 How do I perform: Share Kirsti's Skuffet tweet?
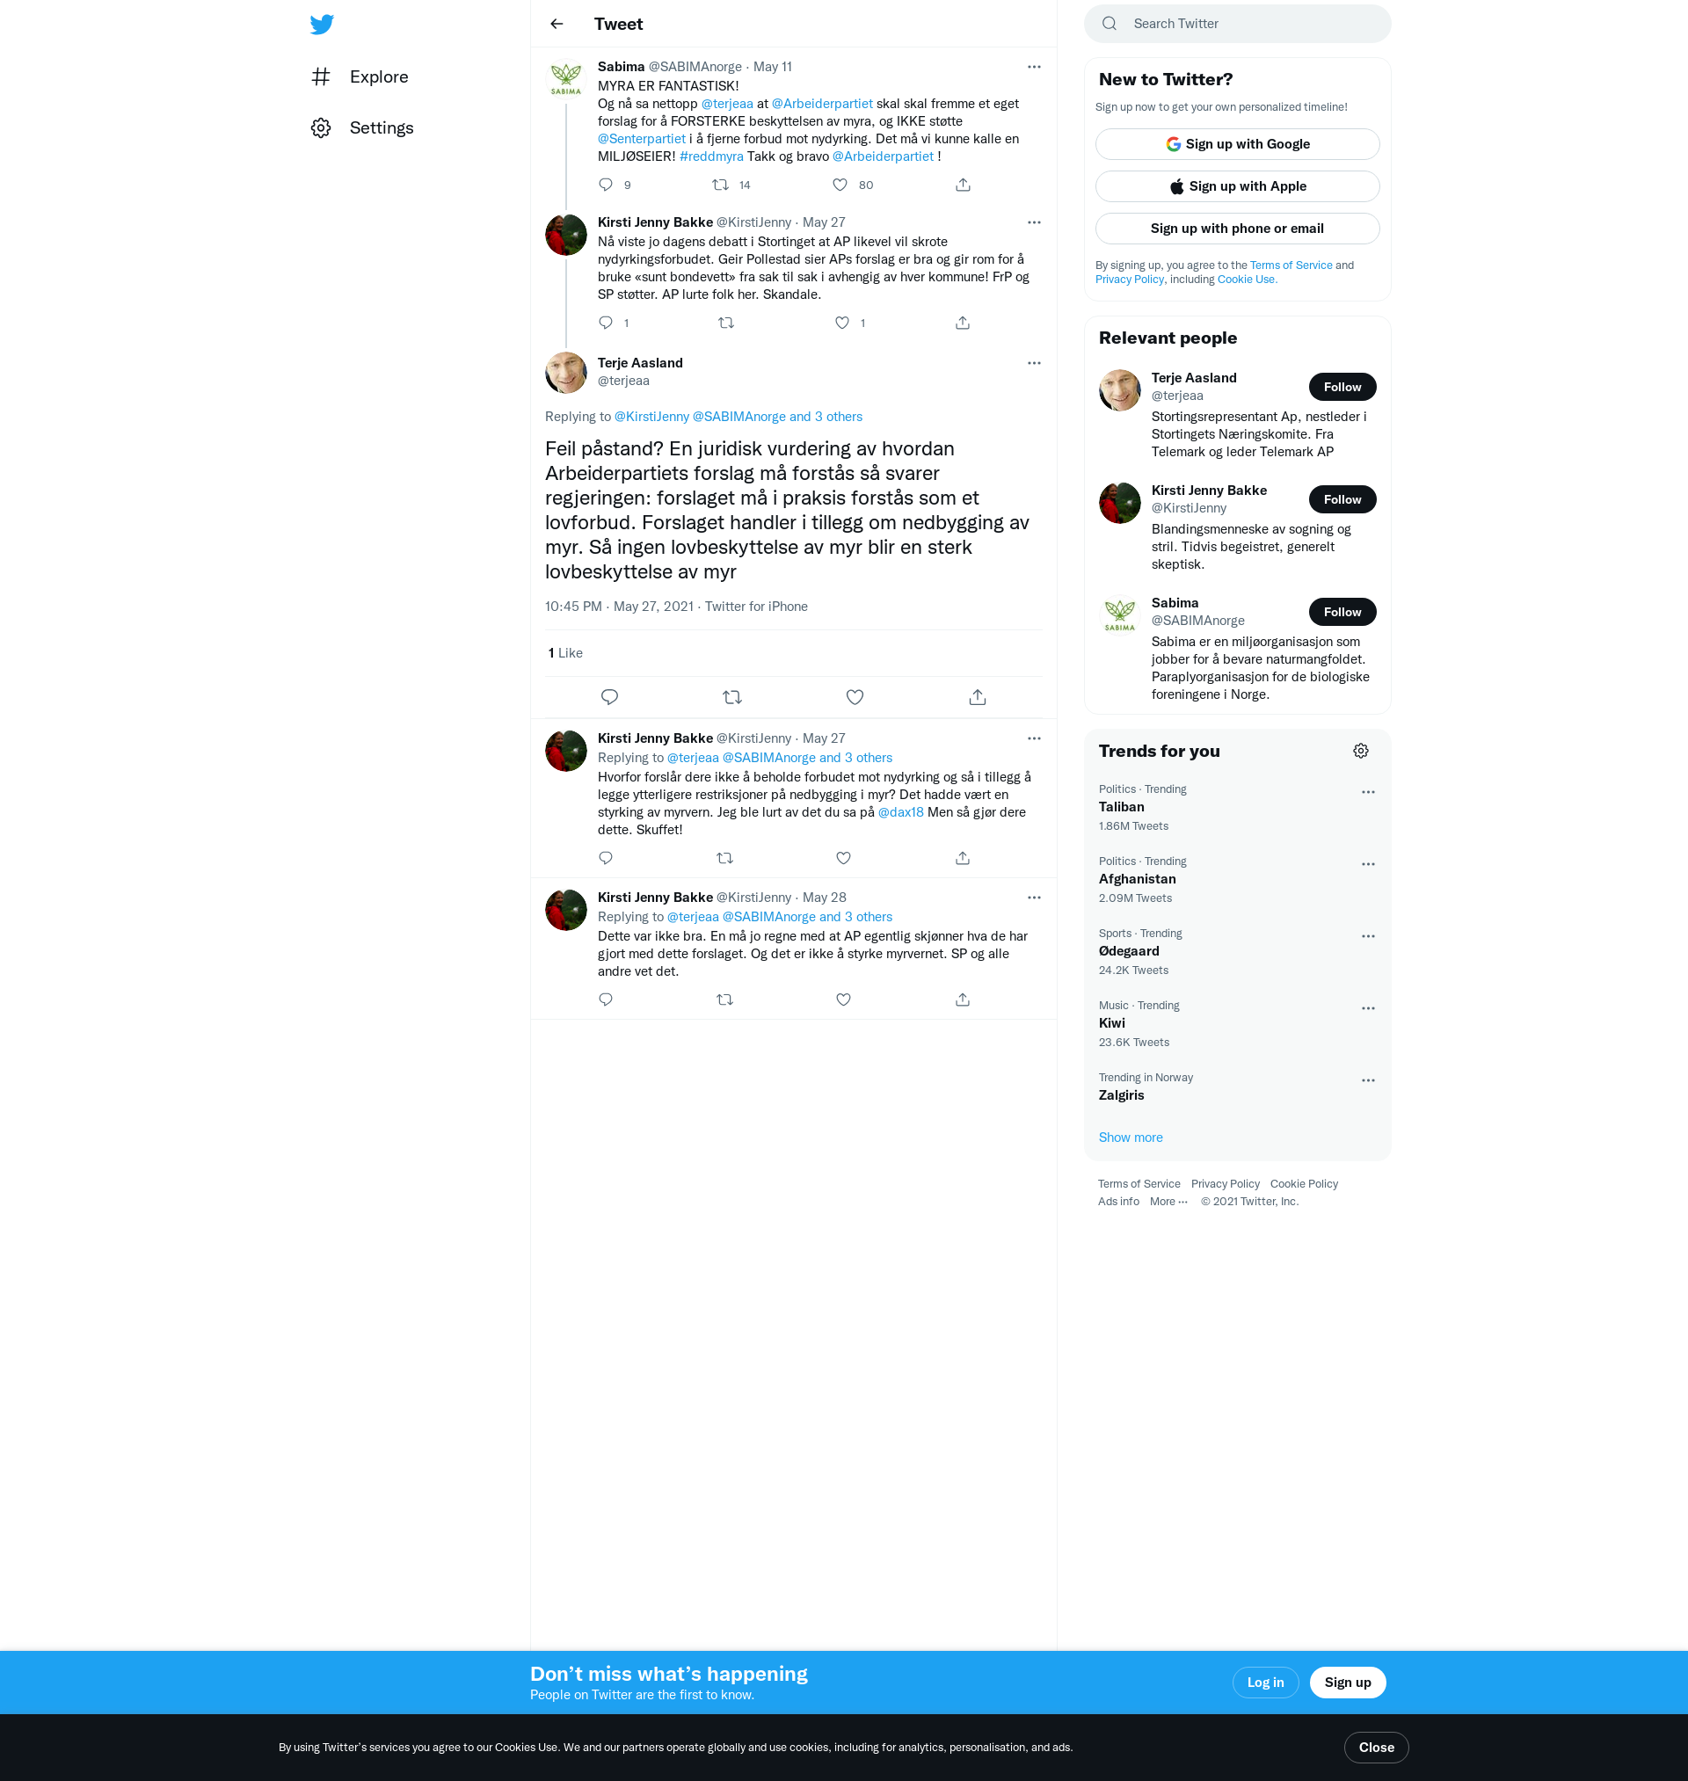click(963, 858)
